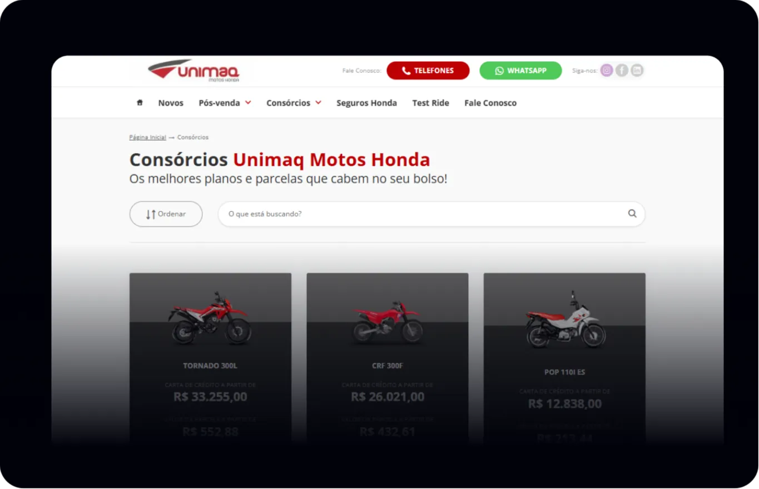Viewport: 759px width, 489px height.
Task: Open Fale Conosco in navigation bar
Action: [x=490, y=103]
